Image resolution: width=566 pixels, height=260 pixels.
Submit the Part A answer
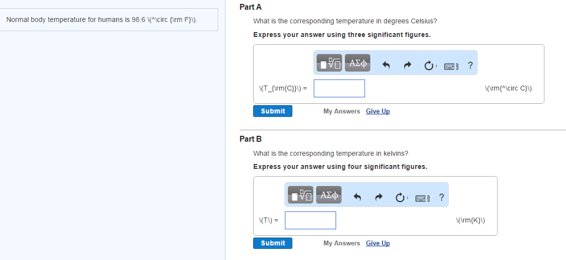[x=273, y=111]
